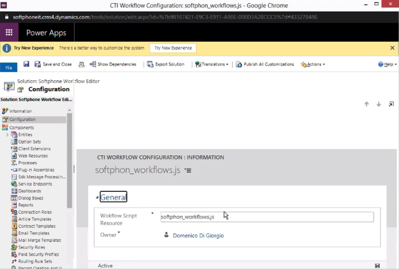Screen dimensions: 399x269
Task: Open Dialog Boxes node
Action: click(30, 198)
